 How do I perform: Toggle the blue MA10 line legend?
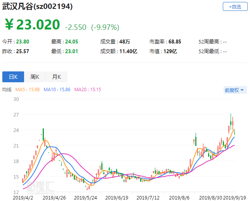pyautogui.click(x=57, y=90)
